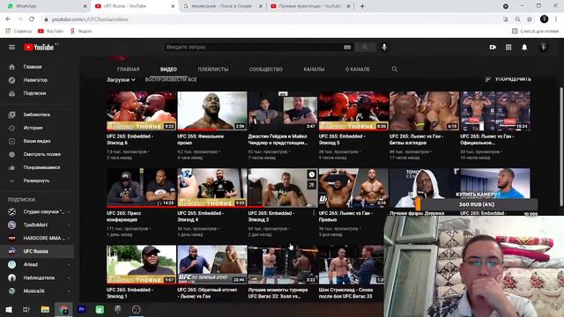Open the YouTube apps grid
Image resolution: width=564 pixels, height=317 pixels.
click(508, 47)
